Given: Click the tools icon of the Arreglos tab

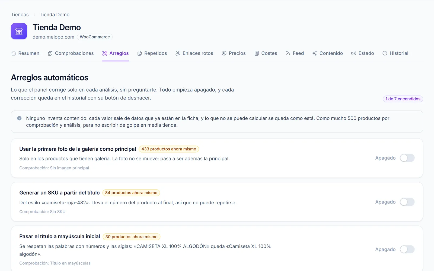Looking at the screenshot, I should click(x=105, y=53).
